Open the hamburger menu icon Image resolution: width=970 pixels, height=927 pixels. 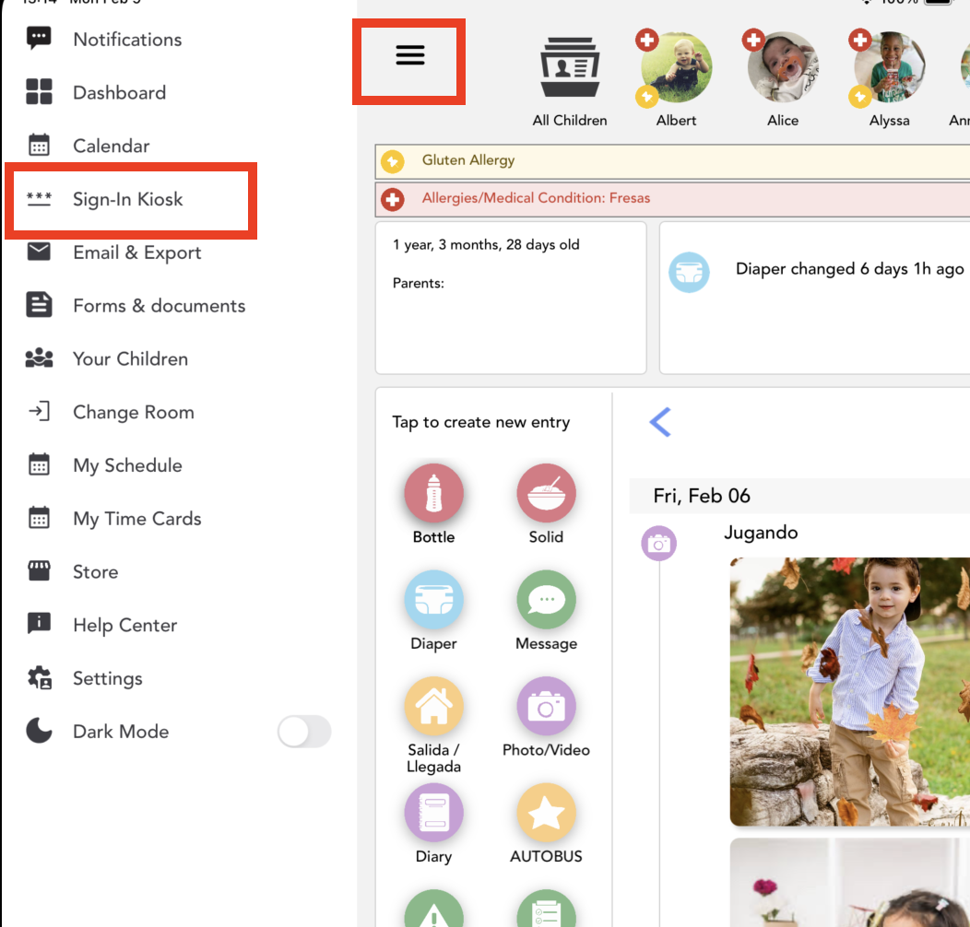click(410, 55)
